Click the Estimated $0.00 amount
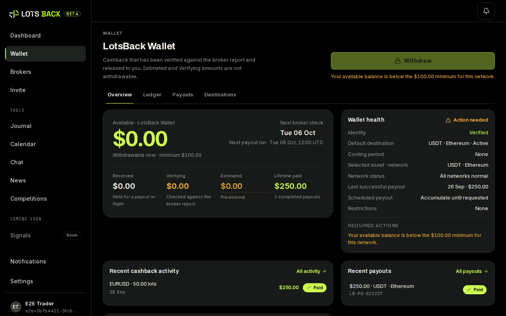Image resolution: width=506 pixels, height=316 pixels. (231, 186)
